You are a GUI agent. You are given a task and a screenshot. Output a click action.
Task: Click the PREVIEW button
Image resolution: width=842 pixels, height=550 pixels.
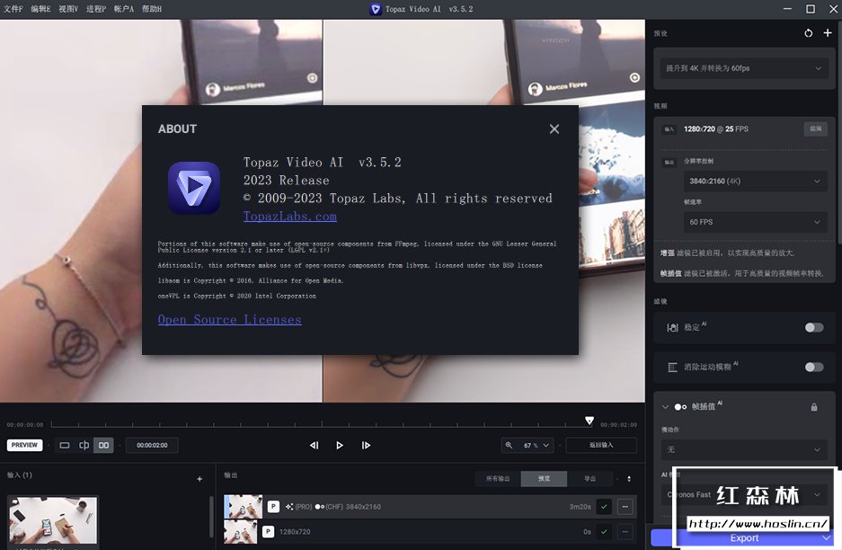[24, 445]
